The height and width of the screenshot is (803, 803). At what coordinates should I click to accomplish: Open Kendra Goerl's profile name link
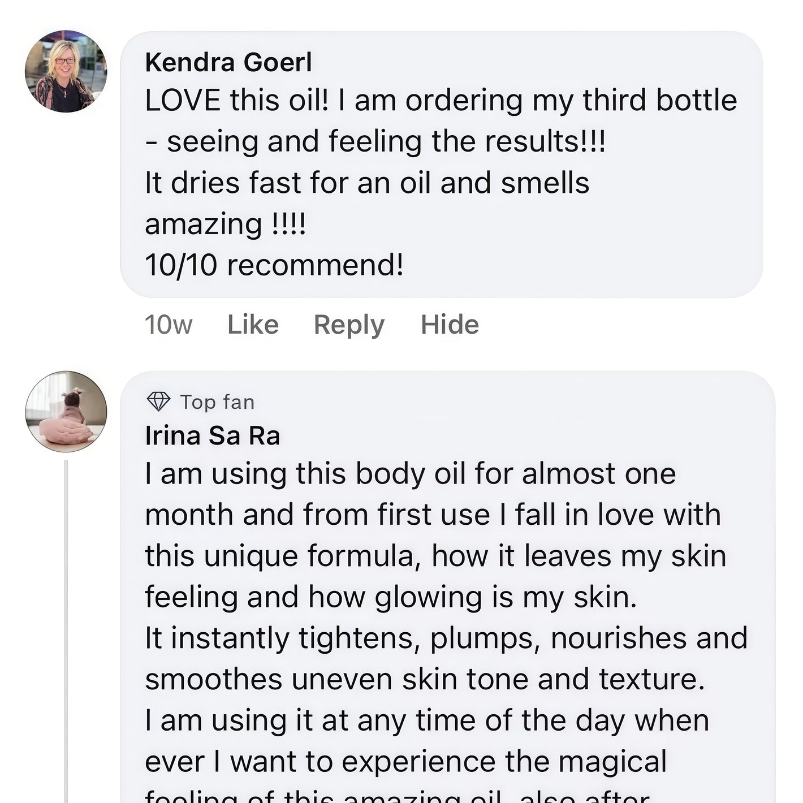point(228,62)
